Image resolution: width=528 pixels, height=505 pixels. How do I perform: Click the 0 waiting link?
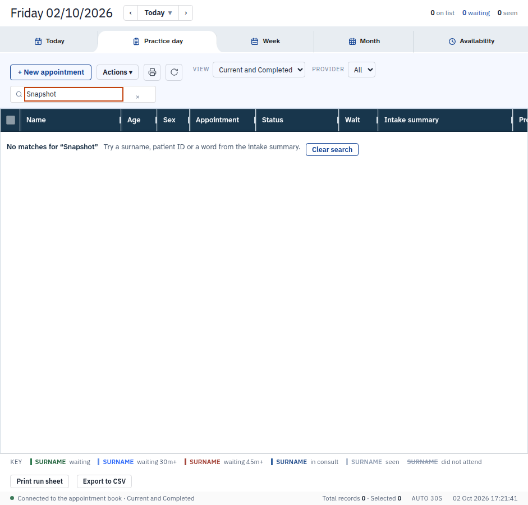(x=476, y=13)
